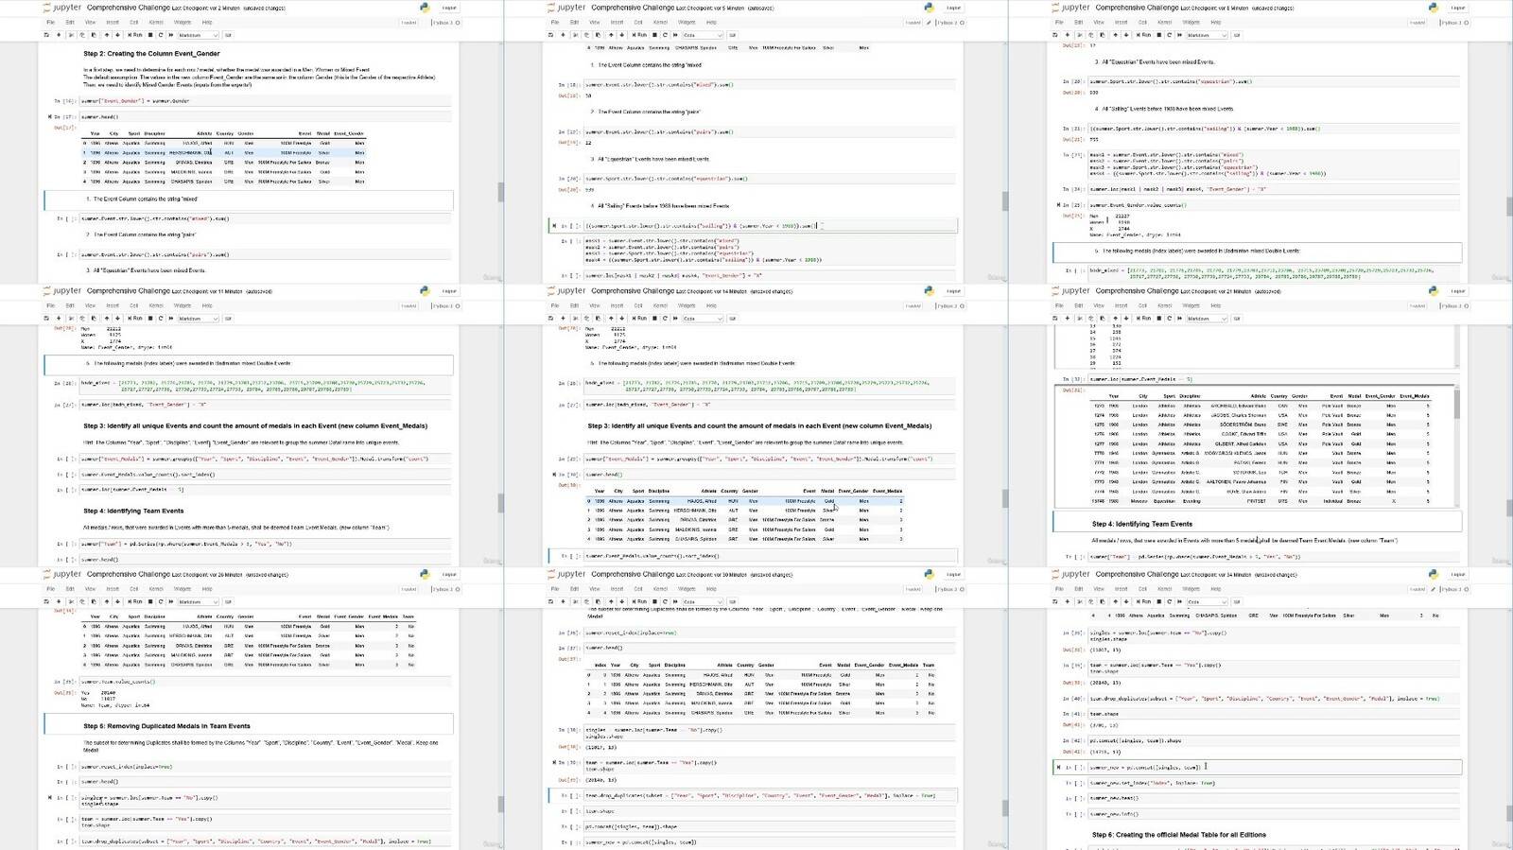Image resolution: width=1513 pixels, height=850 pixels.
Task: Click heading 'Step 2: Creating the Column Event_Gender'
Action: 151,54
